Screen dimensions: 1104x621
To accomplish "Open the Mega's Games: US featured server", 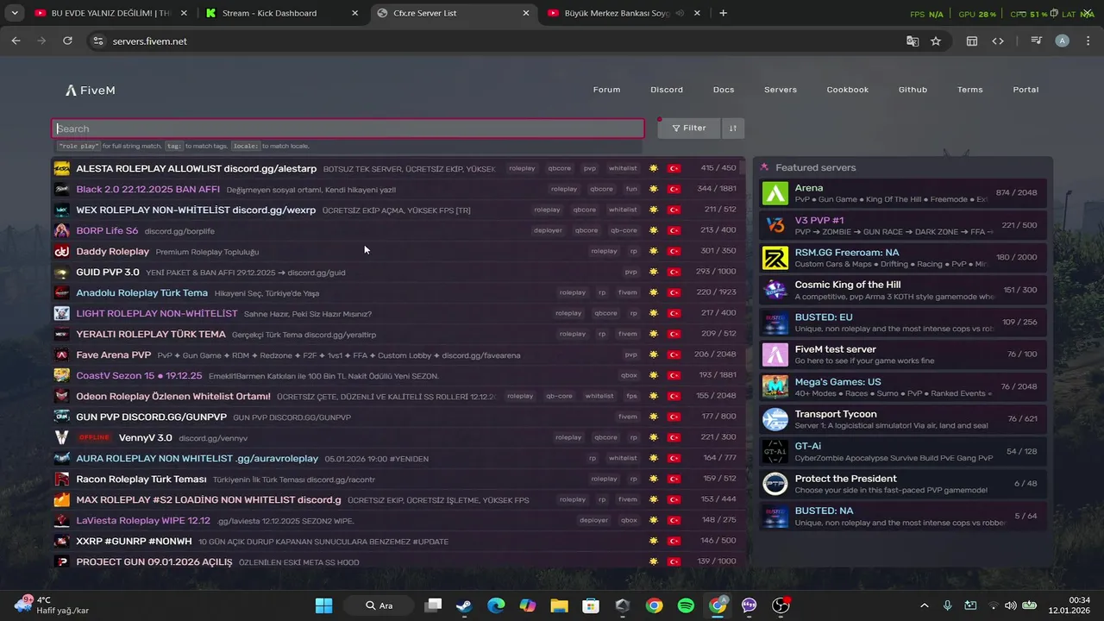I will tap(903, 387).
